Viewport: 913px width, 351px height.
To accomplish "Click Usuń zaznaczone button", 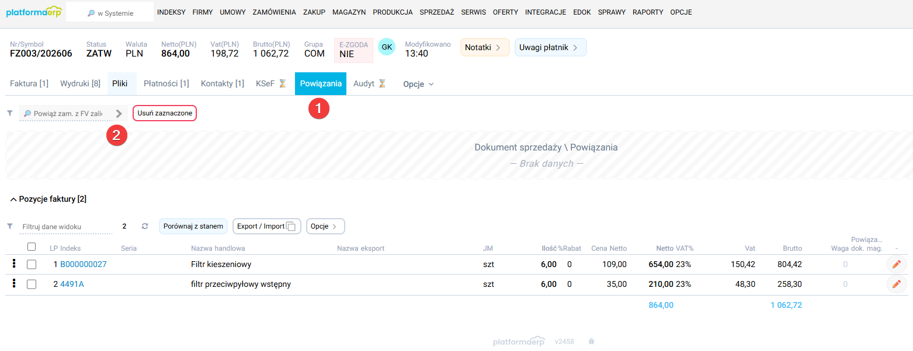I will (x=165, y=113).
